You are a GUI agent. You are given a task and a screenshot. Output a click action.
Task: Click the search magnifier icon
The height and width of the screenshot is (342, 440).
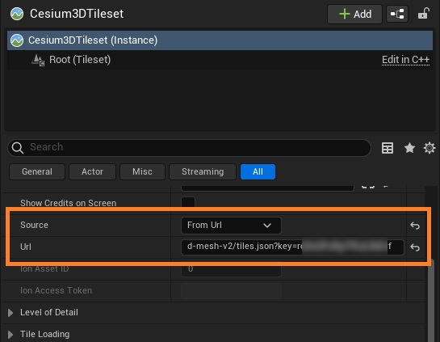[18, 147]
